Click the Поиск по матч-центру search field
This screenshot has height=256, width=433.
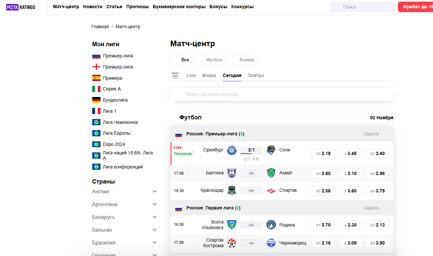(282, 94)
